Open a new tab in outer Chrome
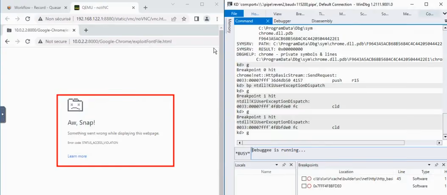 [x=145, y=8]
